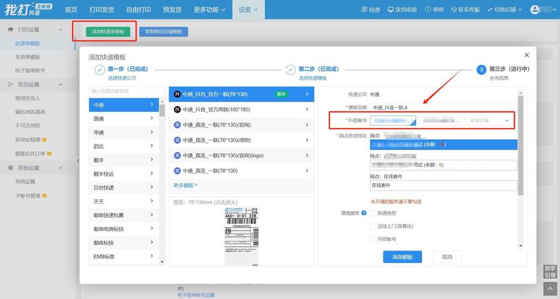Click 复制绑定店铺模板 button
Viewport: 560px width, 299px height.
coord(164,32)
